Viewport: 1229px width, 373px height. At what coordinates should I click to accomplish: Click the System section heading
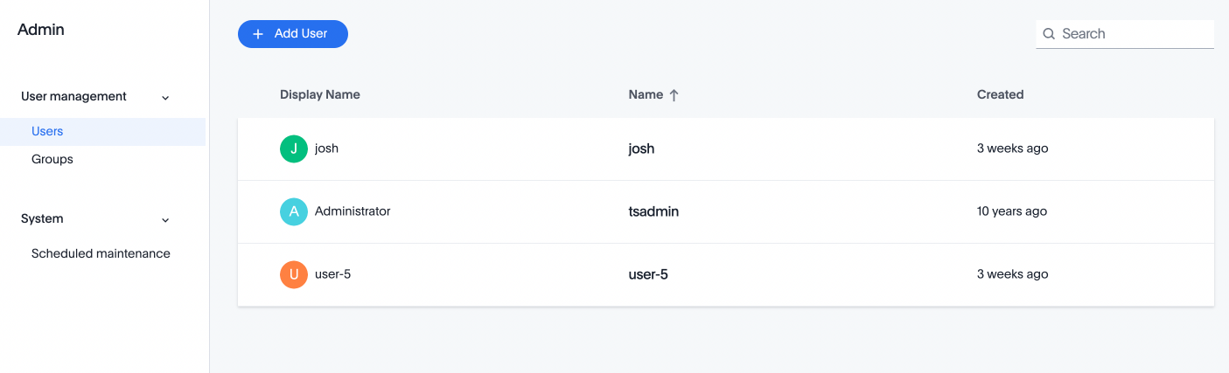pyautogui.click(x=42, y=218)
